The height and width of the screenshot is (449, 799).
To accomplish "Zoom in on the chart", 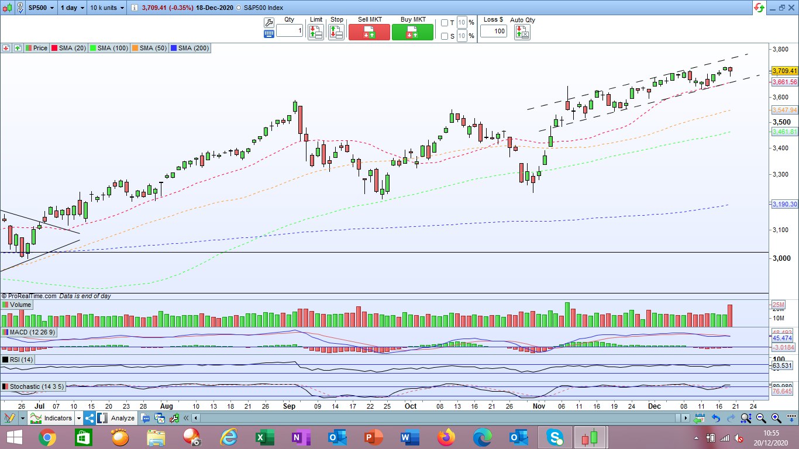I will [x=776, y=418].
